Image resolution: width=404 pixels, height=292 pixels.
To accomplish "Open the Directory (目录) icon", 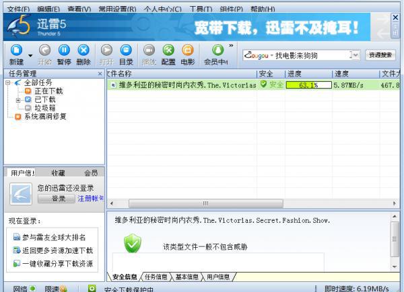I will click(126, 50).
